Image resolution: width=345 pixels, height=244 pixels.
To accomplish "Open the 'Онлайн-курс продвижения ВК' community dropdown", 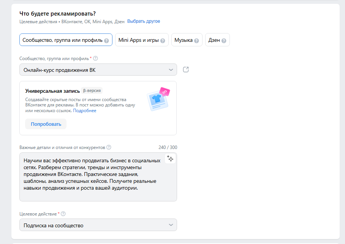I will (98, 70).
